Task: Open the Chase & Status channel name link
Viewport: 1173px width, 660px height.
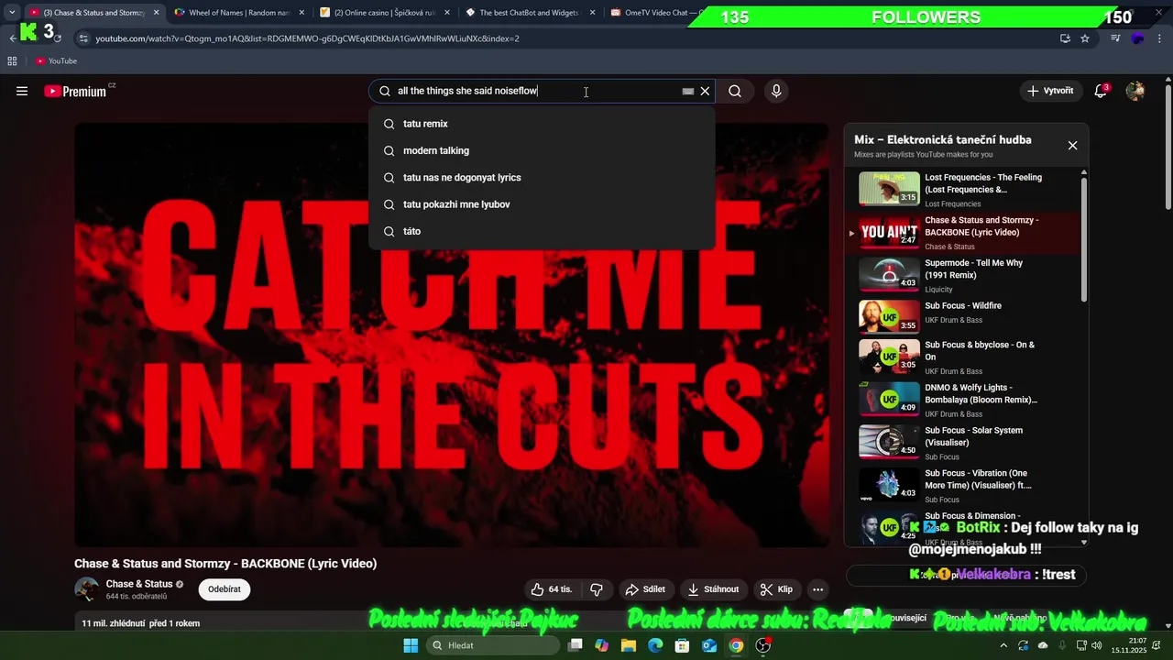Action: click(139, 584)
